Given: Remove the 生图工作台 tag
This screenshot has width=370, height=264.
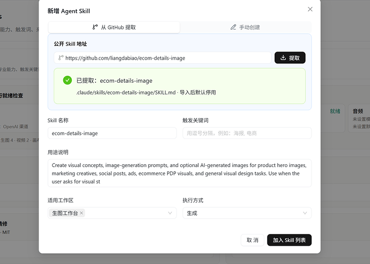Looking at the screenshot, I should pos(82,213).
